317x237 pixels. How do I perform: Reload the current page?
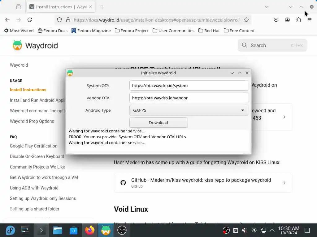(x=30, y=20)
